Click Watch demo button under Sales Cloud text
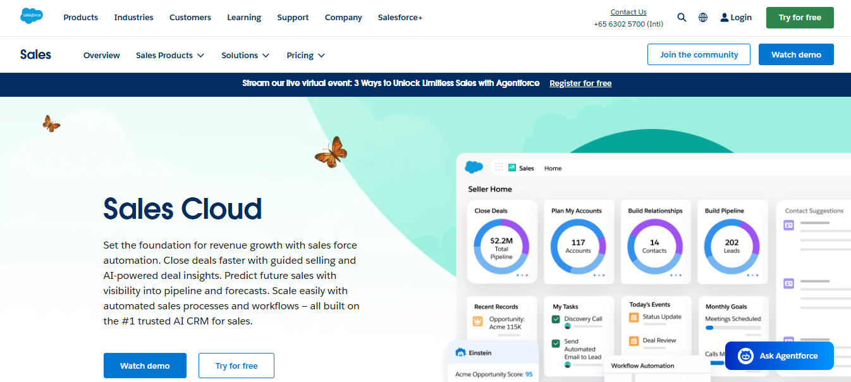 (145, 366)
